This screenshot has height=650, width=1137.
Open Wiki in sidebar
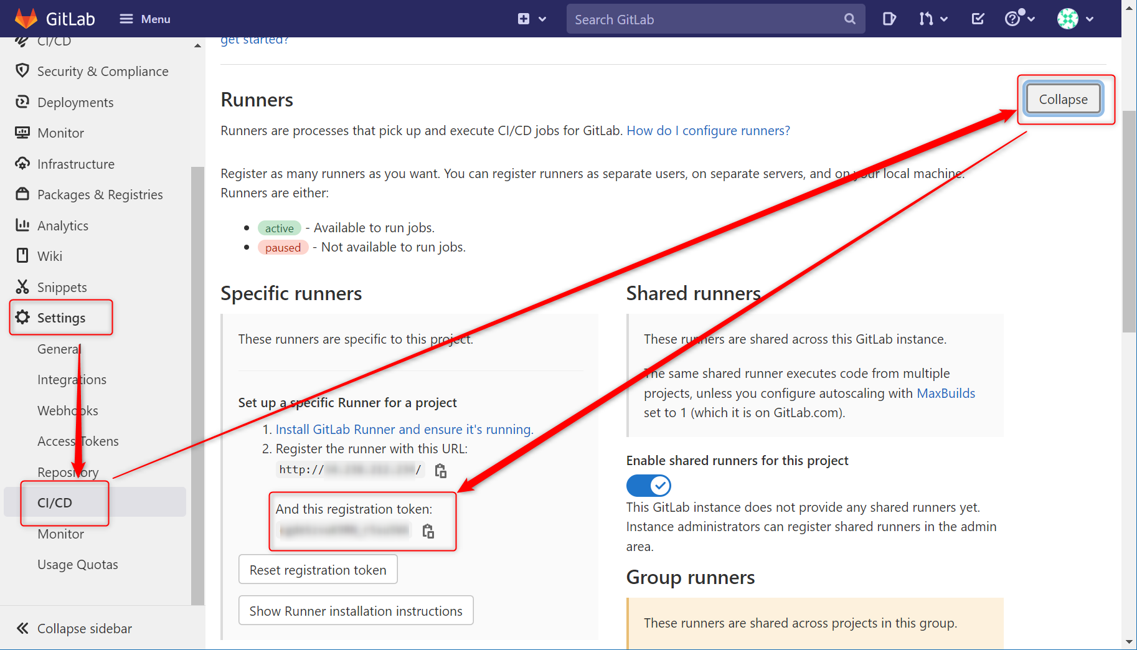coord(49,256)
